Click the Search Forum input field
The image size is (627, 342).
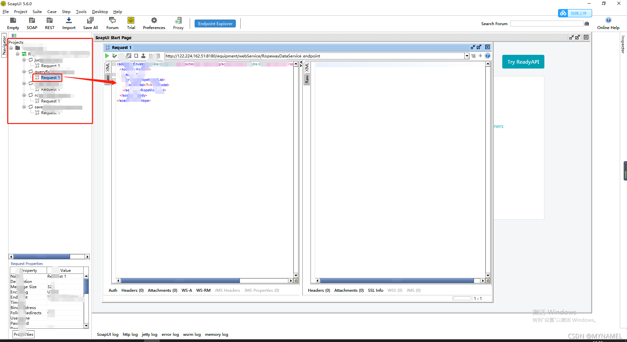[547, 23]
